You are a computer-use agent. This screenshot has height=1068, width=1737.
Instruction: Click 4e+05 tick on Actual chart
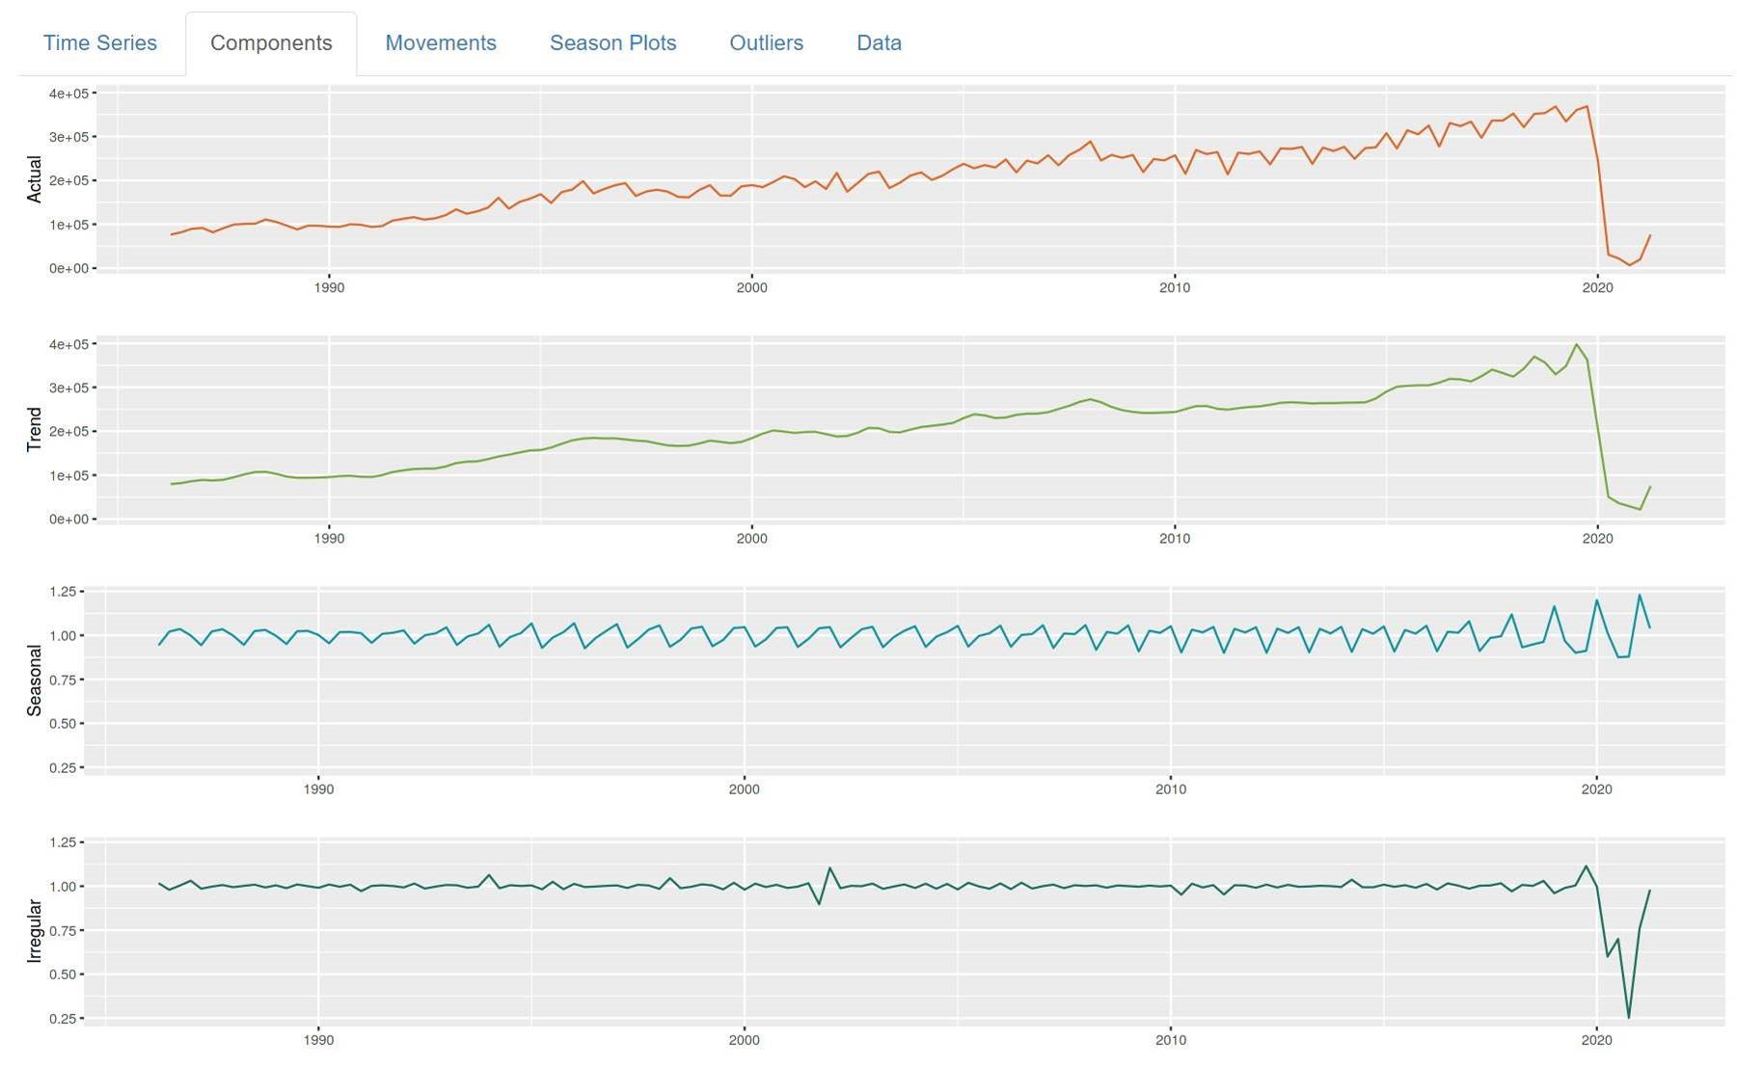[69, 93]
